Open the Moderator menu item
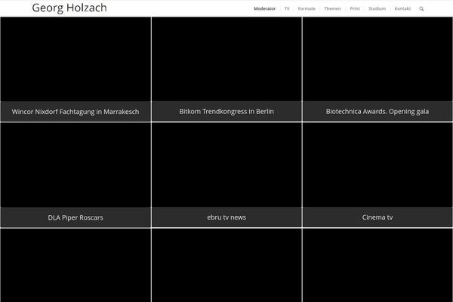 pos(265,8)
